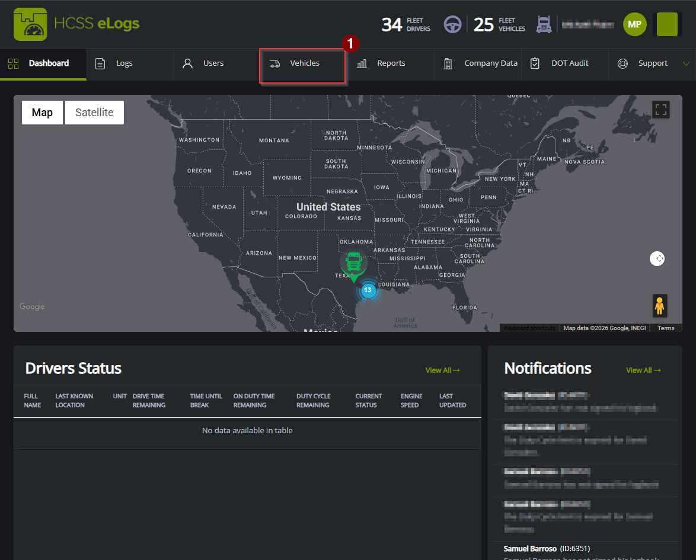Screen dimensions: 696x560
Task: Click the Street View pegman icon
Action: click(x=660, y=306)
